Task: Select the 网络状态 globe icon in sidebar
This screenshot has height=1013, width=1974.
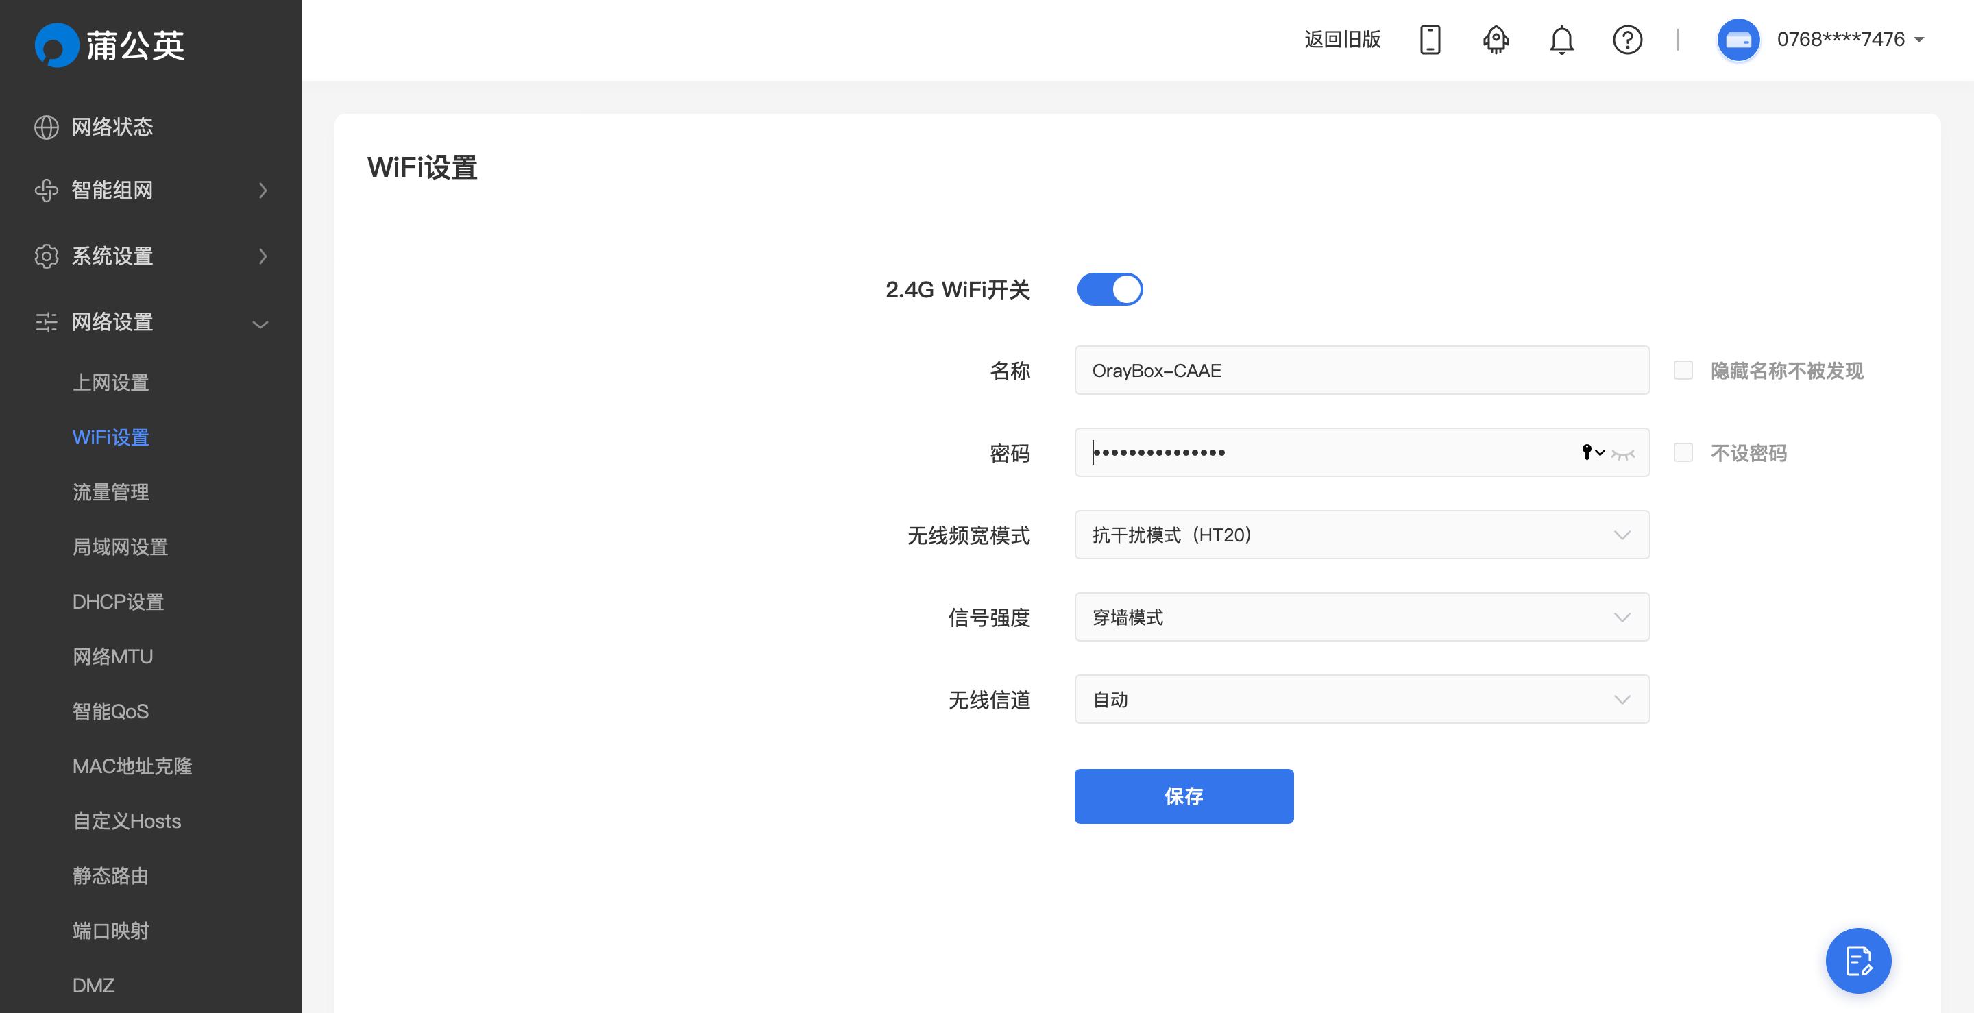Action: point(47,127)
